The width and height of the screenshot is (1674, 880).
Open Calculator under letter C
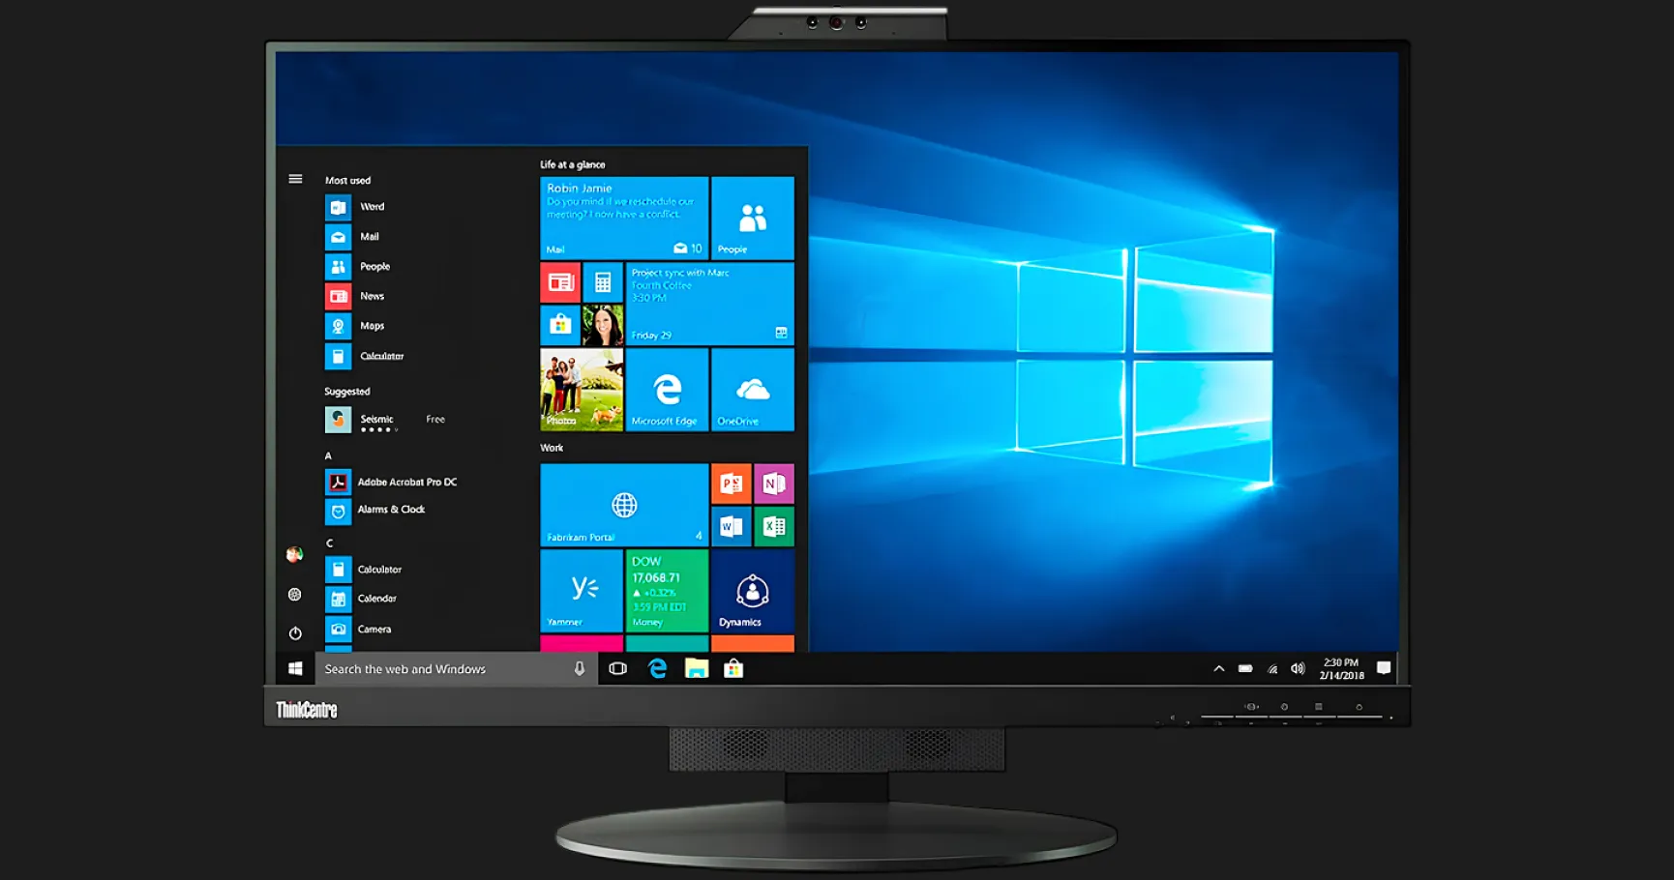[x=364, y=570]
